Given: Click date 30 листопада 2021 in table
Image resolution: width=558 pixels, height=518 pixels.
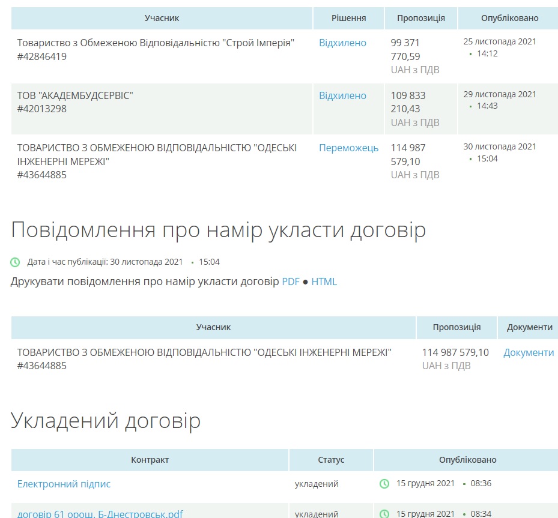Looking at the screenshot, I should pos(500,146).
